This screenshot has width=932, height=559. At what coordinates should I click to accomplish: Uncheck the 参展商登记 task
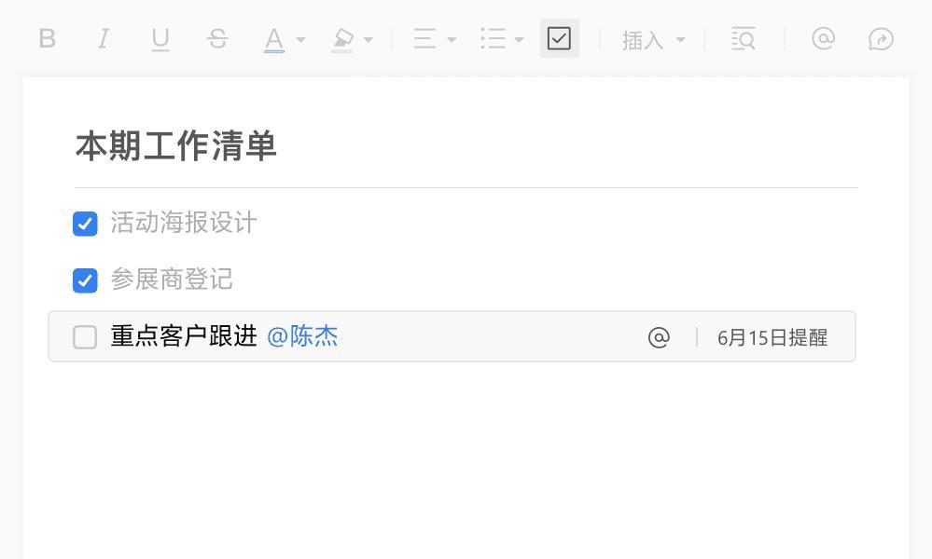85,280
